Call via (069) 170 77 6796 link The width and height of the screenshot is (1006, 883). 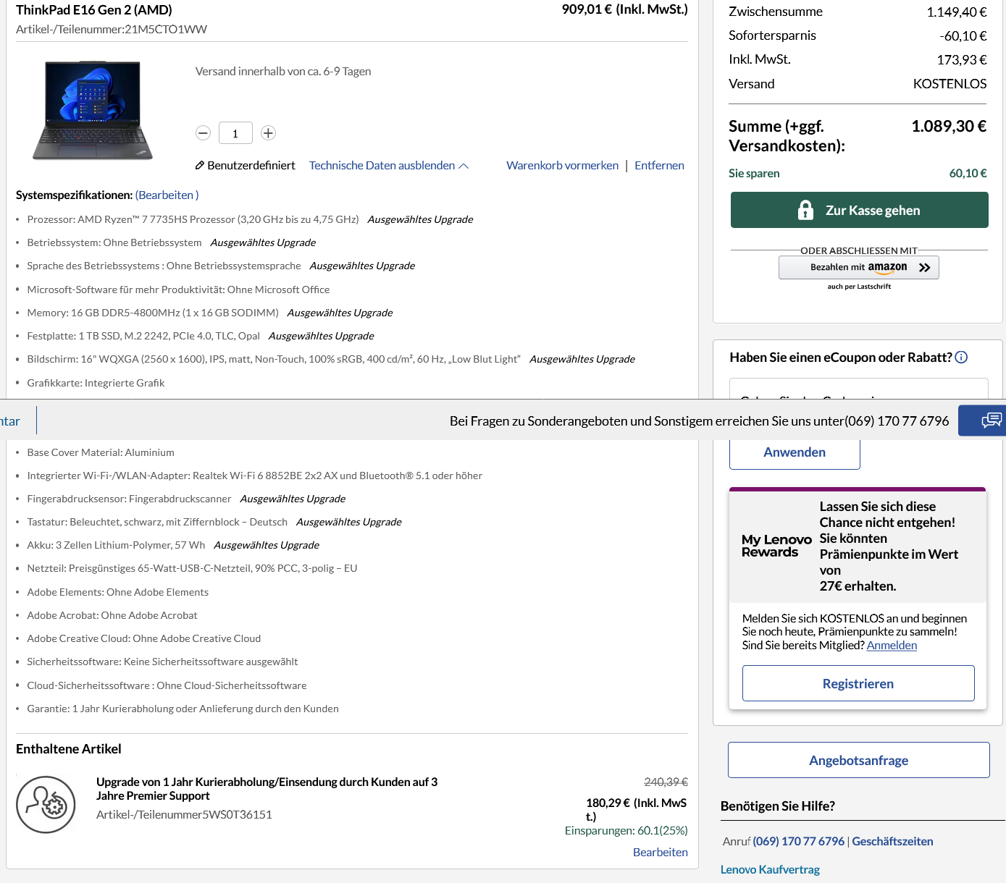click(798, 842)
